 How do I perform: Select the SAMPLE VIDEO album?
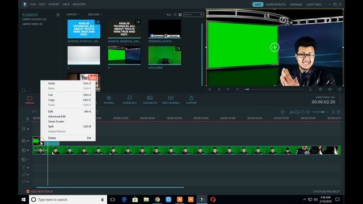pyautogui.click(x=32, y=24)
